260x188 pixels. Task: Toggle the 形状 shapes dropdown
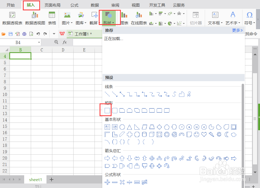pos(109,18)
